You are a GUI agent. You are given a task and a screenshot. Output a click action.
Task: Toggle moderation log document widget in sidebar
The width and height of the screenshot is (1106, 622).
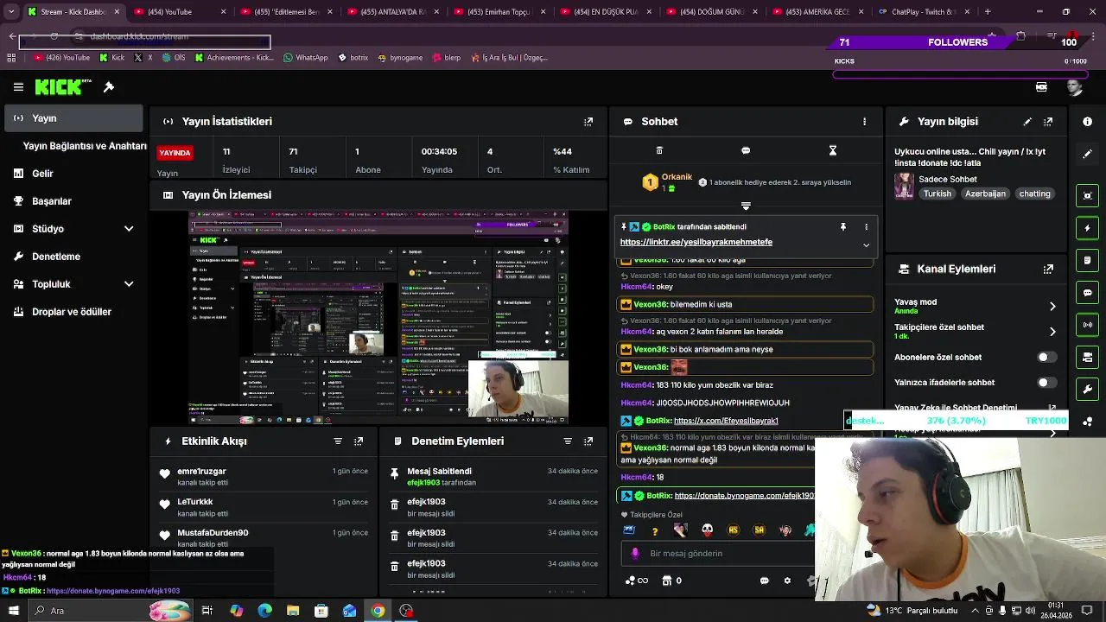click(1088, 260)
